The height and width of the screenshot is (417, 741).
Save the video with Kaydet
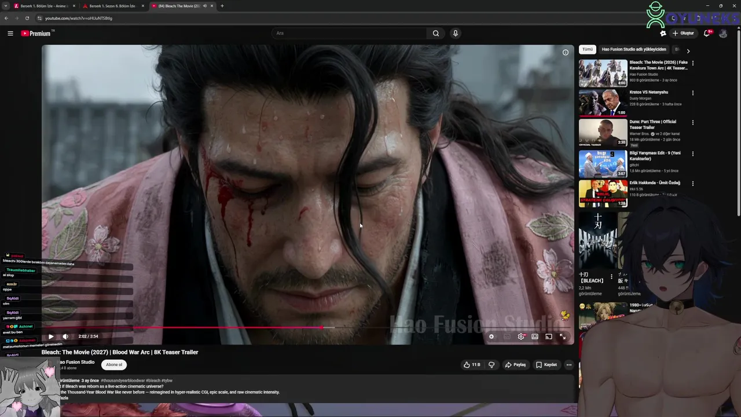tap(546, 365)
